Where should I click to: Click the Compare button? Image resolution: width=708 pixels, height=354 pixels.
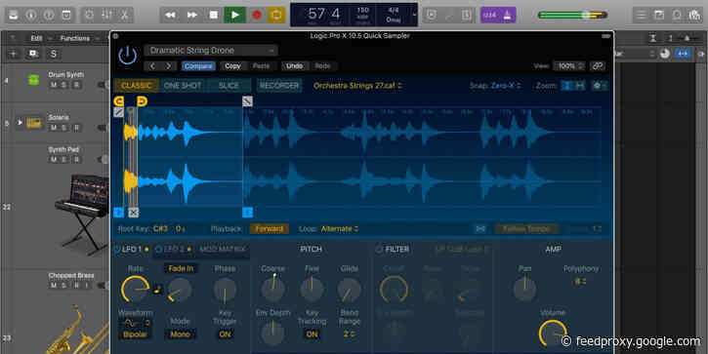[x=198, y=66]
